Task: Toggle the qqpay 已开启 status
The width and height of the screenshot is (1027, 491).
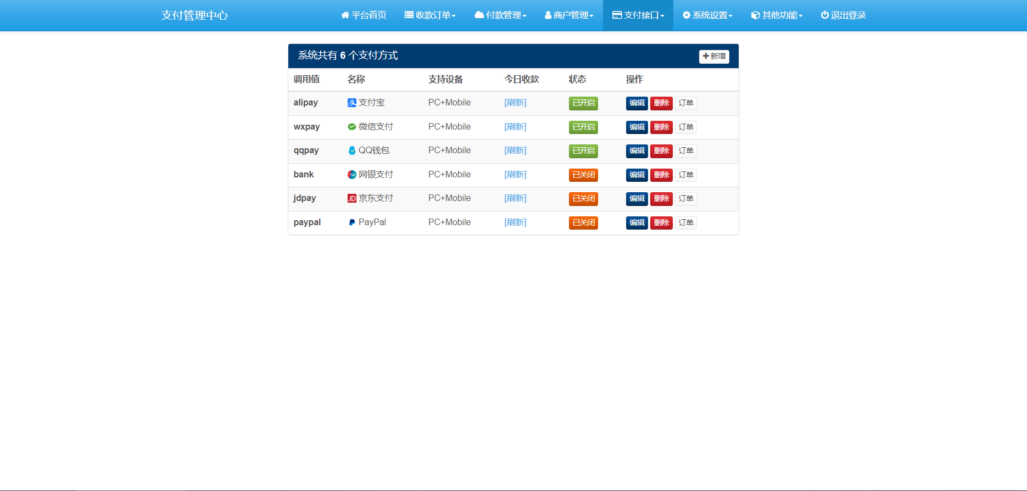Action: [583, 151]
